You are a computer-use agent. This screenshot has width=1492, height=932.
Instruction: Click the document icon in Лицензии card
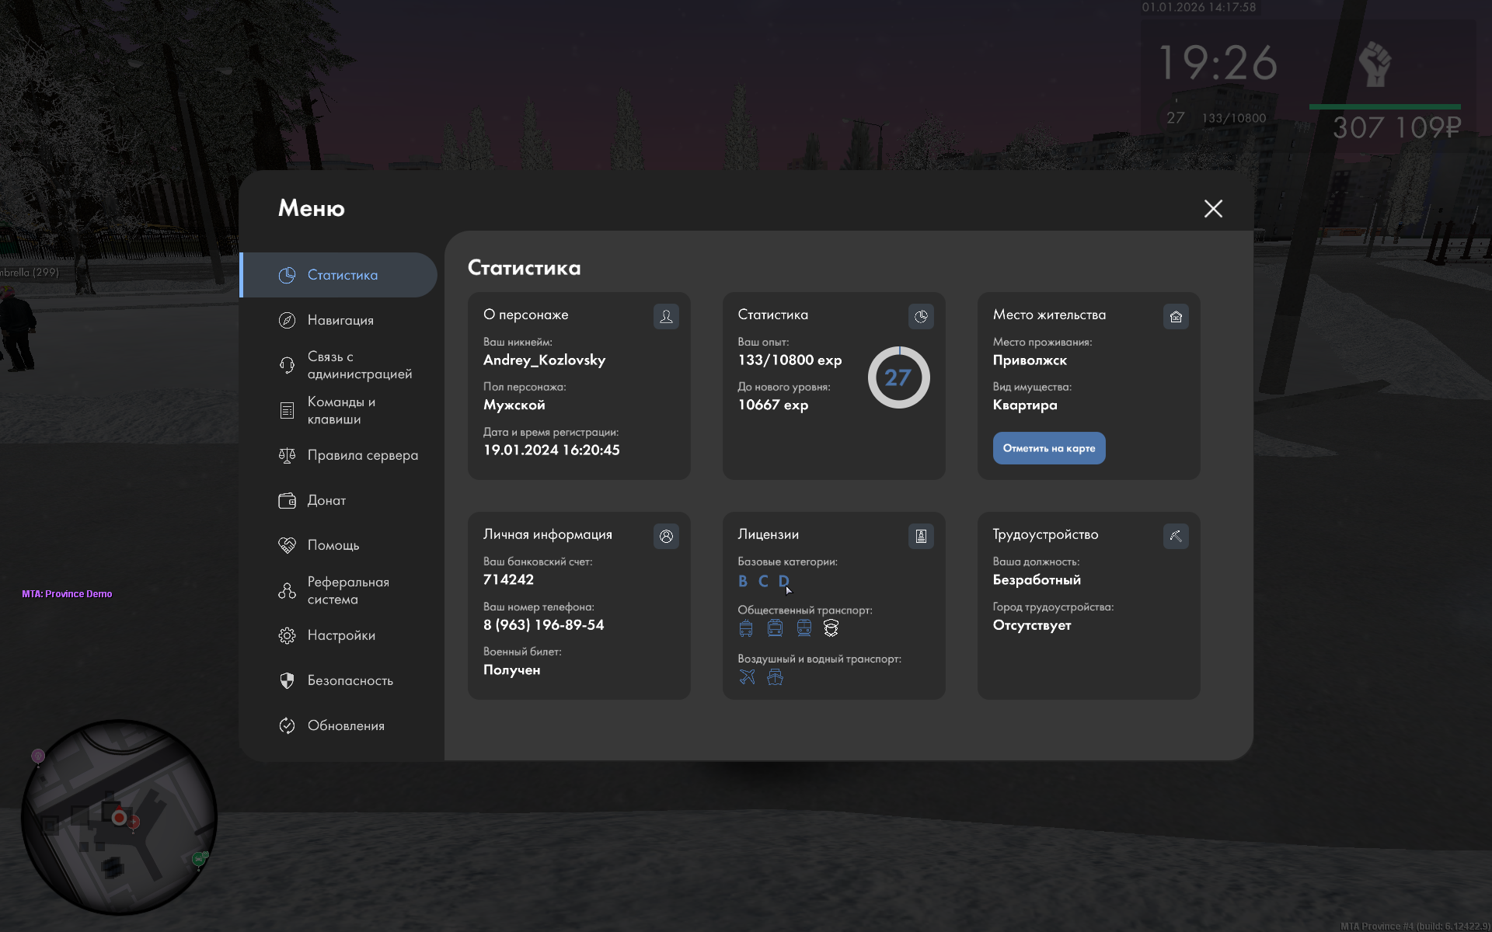pos(921,536)
